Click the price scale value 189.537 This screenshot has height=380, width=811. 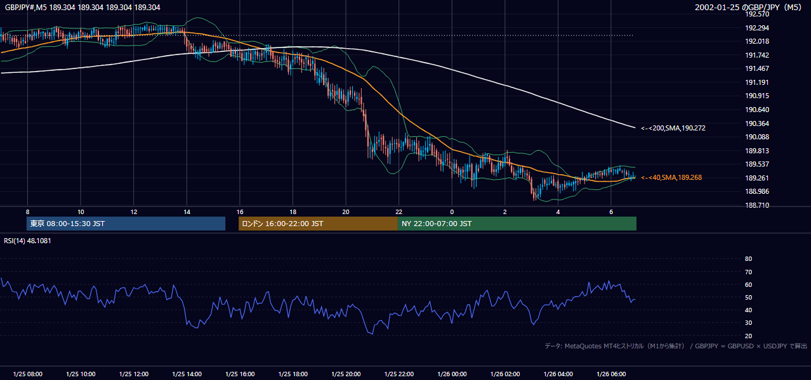[x=756, y=164]
